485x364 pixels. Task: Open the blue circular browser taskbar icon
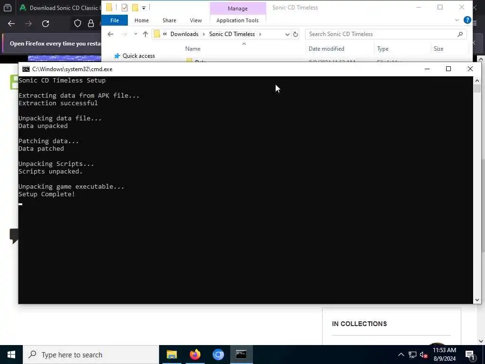(x=218, y=355)
